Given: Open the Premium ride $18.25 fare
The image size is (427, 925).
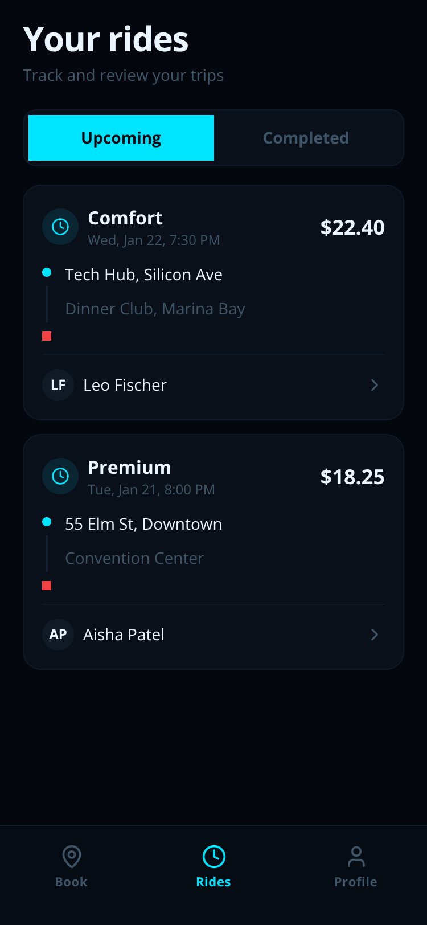Looking at the screenshot, I should (352, 477).
